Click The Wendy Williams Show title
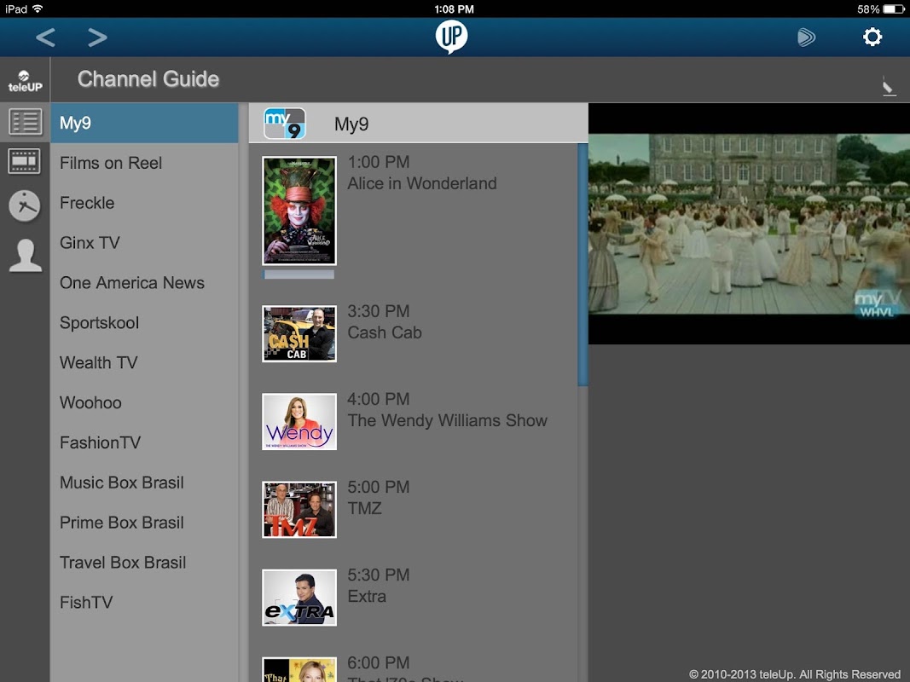Image resolution: width=910 pixels, height=682 pixels. pyautogui.click(x=447, y=420)
